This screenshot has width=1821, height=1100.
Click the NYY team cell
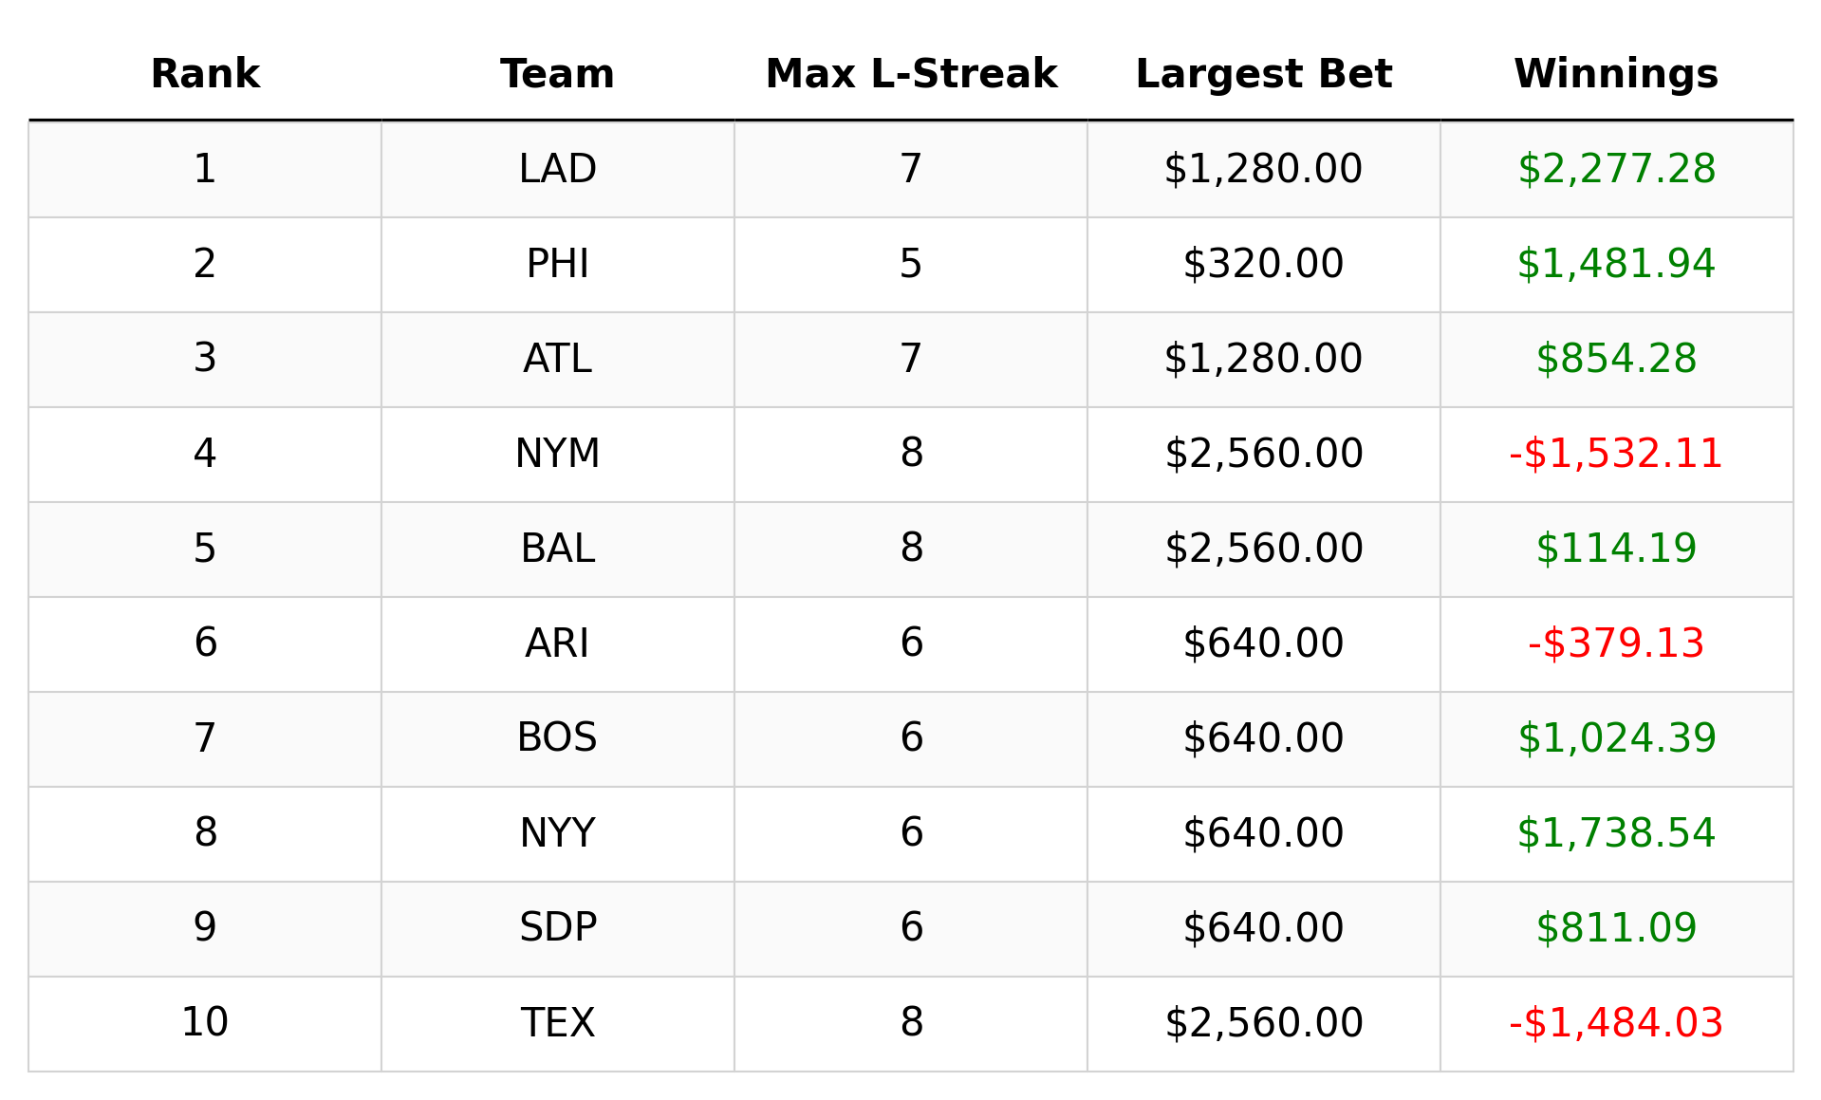[557, 833]
